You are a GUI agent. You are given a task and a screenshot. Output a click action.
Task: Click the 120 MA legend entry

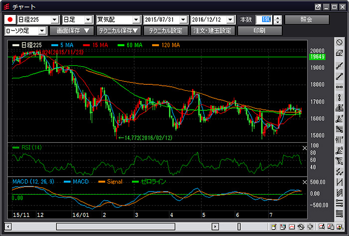(x=166, y=45)
